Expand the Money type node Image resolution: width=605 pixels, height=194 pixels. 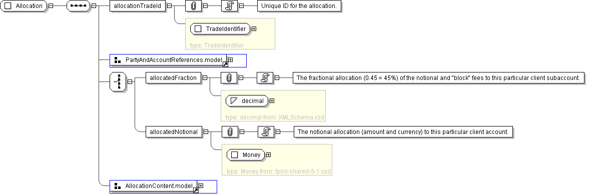268,154
